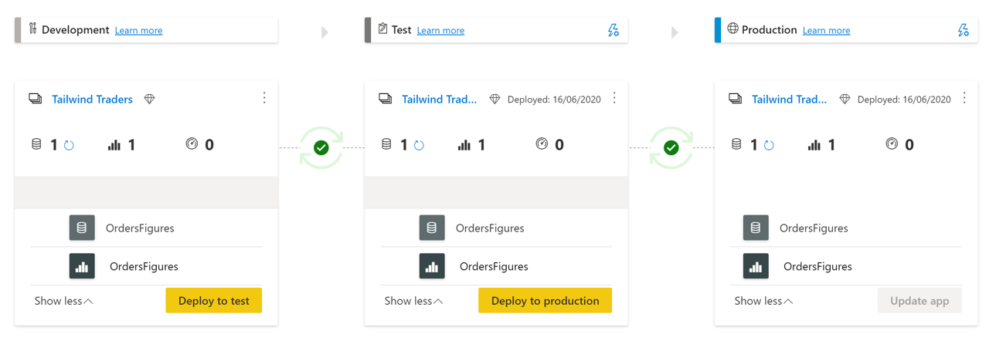The height and width of the screenshot is (341, 989).
Task: Select OrdersFigures report in Test stage
Action: [x=494, y=266]
